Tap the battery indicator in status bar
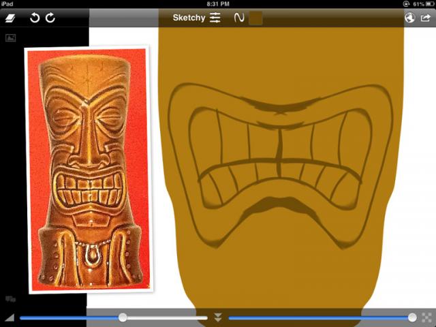The height and width of the screenshot is (327, 436). pyautogui.click(x=426, y=4)
